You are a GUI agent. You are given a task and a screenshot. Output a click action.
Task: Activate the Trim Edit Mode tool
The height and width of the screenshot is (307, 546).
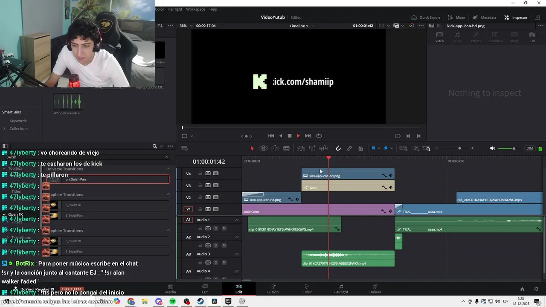coord(264,148)
